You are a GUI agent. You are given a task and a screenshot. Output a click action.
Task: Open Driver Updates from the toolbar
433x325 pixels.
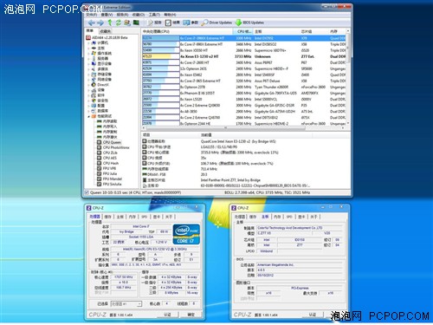point(216,23)
